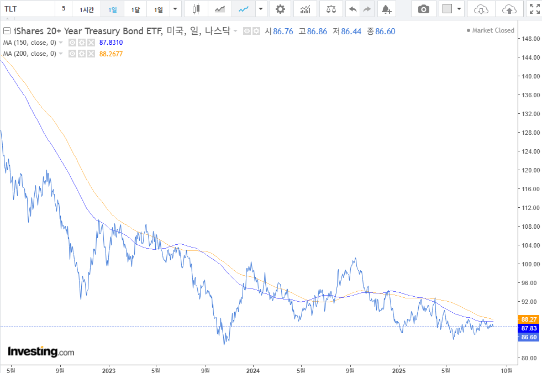Click the dark blue 87.83 price label
Image resolution: width=542 pixels, height=373 pixels.
point(529,328)
